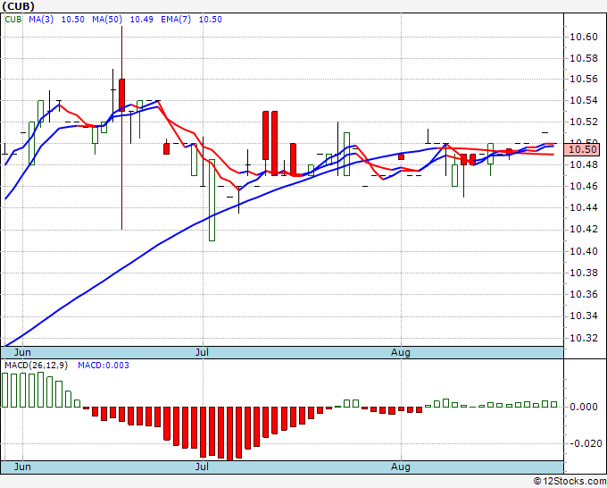Click the MA(3) value 10.50
Viewport: 607px width, 488px height.
pos(73,20)
